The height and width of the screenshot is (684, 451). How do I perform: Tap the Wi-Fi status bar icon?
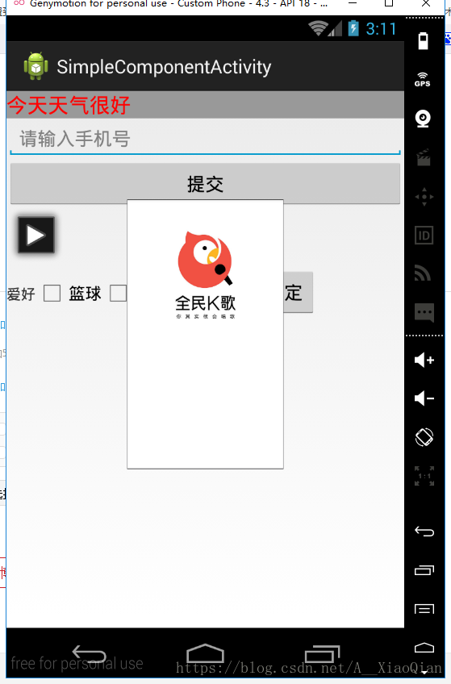[x=318, y=29]
